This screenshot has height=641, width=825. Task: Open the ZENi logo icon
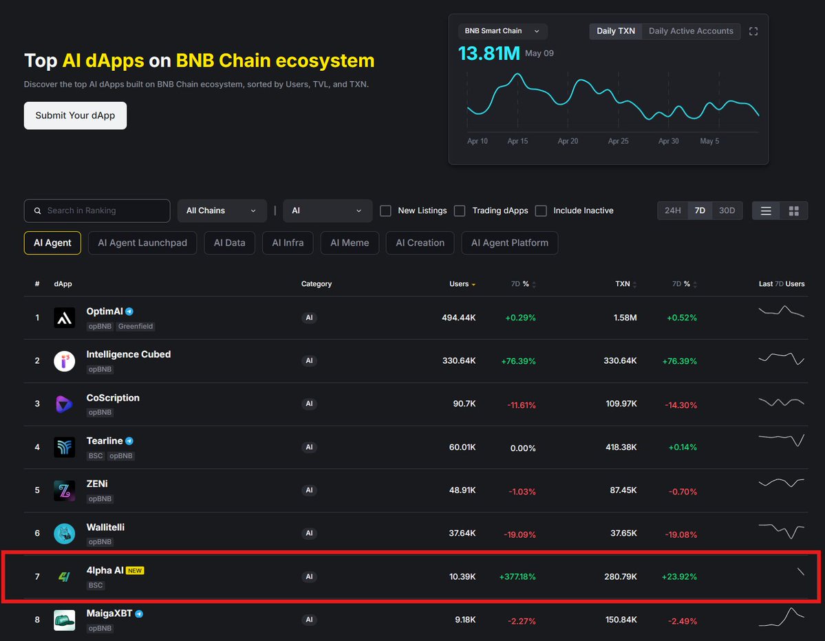click(64, 490)
